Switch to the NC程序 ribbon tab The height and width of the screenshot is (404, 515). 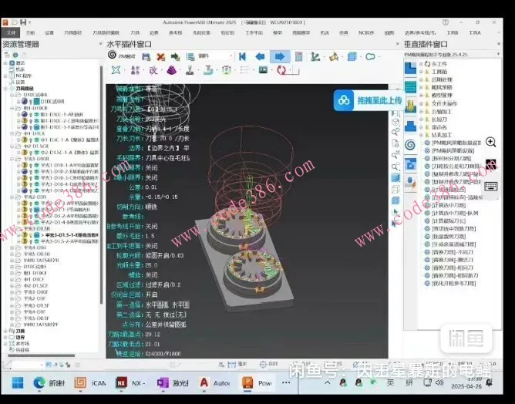pyautogui.click(x=368, y=33)
